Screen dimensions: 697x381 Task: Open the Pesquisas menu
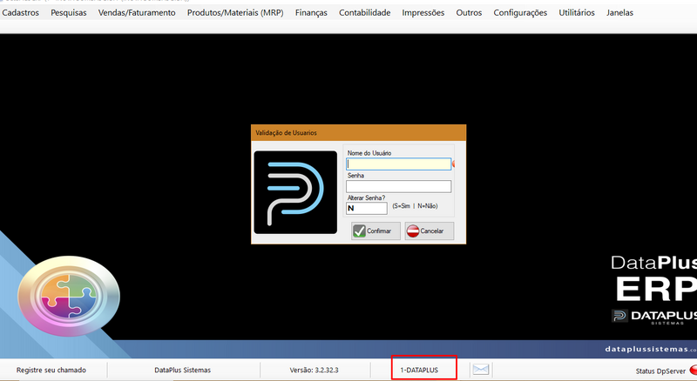tap(69, 13)
